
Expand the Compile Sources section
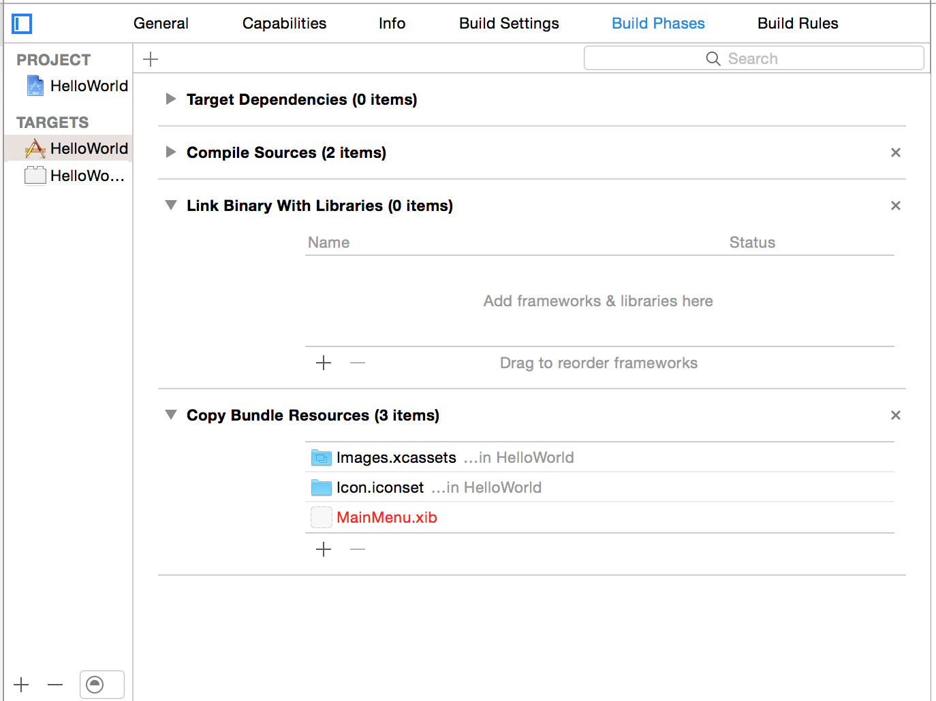pyautogui.click(x=171, y=152)
